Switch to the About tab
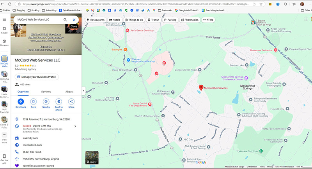This screenshot has height=169, width=312. click(x=69, y=92)
